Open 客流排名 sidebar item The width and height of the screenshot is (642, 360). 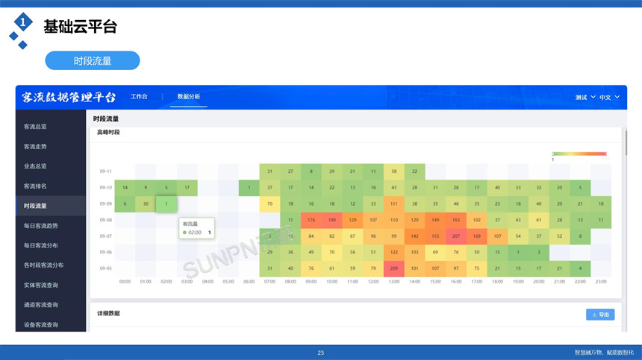36,186
